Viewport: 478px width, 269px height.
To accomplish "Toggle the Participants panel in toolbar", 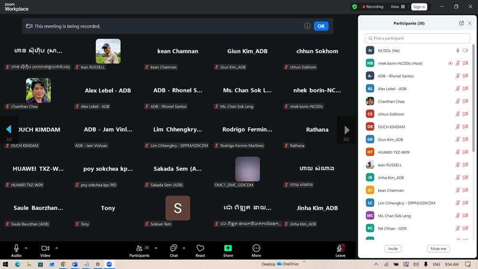I will 139,248.
